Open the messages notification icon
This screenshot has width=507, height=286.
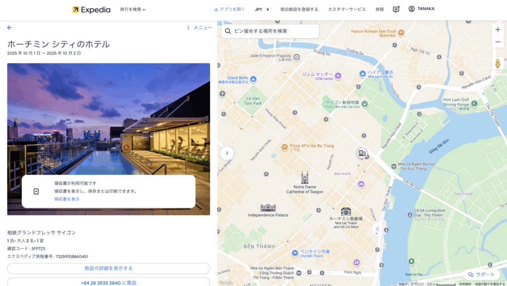(396, 9)
